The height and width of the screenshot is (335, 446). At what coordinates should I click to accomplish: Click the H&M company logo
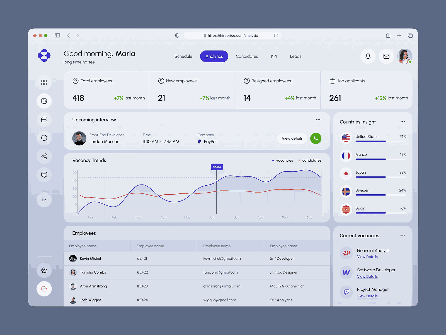pos(346,253)
